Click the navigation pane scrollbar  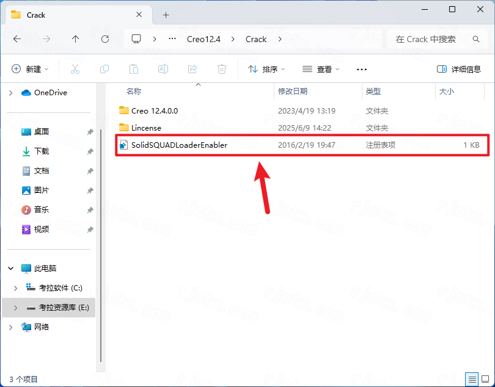click(101, 245)
